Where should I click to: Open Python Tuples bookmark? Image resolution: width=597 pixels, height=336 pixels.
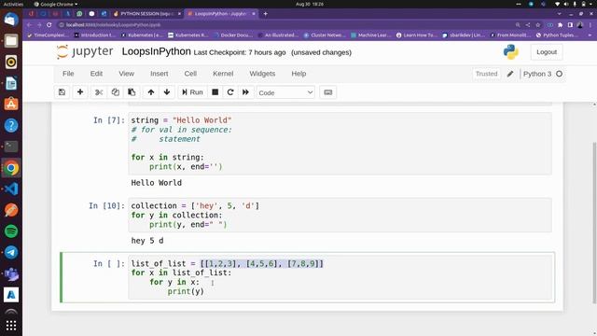558,35
